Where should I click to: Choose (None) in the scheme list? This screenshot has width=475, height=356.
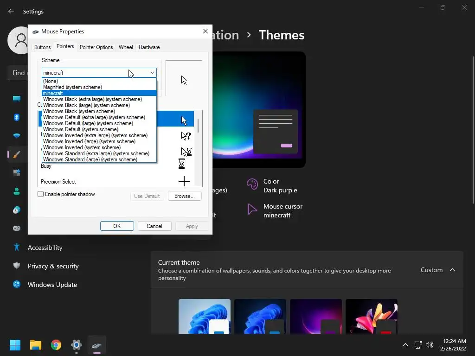coord(99,81)
